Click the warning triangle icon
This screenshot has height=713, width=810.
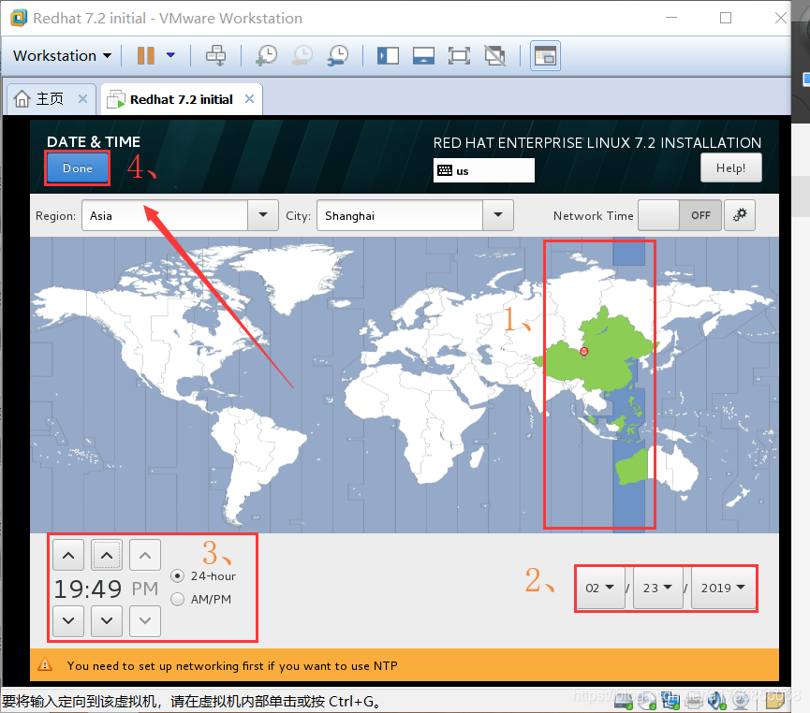[x=45, y=665]
